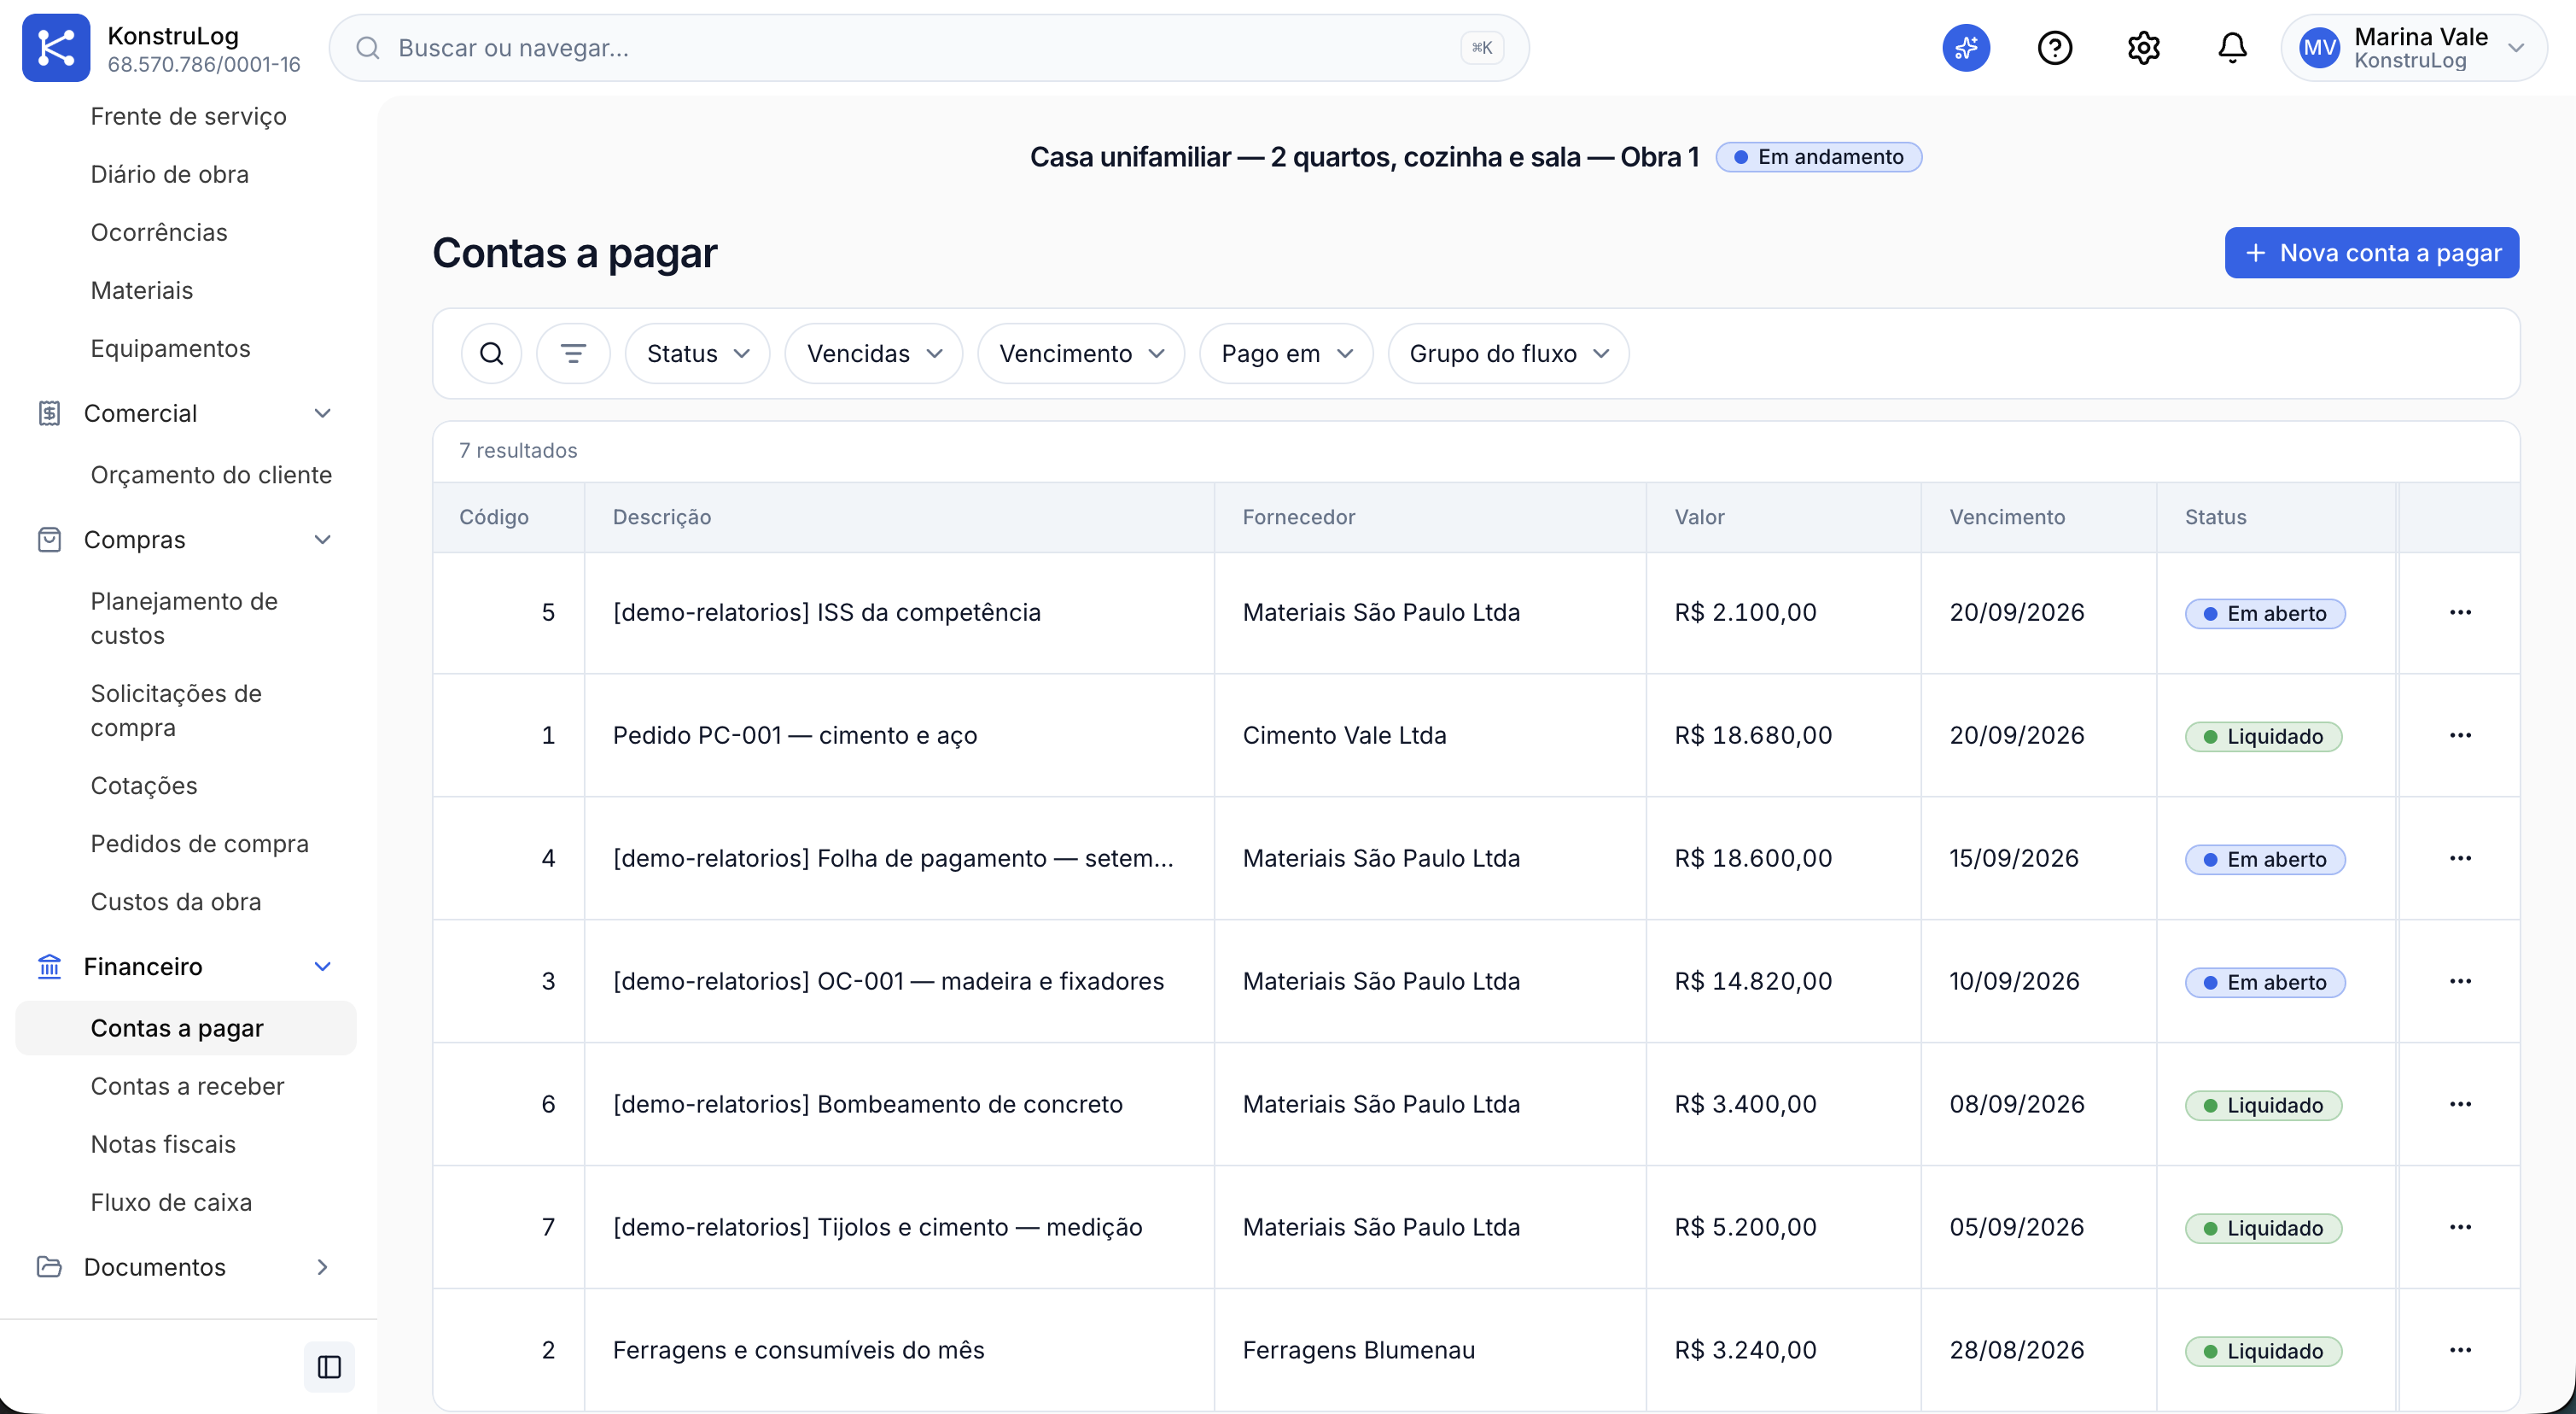
Task: Open row actions for Pedido PC-001
Action: tap(2460, 735)
